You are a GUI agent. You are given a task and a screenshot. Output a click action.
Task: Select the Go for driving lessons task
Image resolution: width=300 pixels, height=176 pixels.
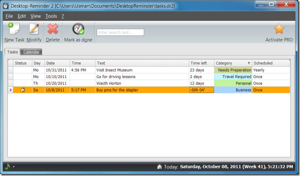(x=116, y=77)
